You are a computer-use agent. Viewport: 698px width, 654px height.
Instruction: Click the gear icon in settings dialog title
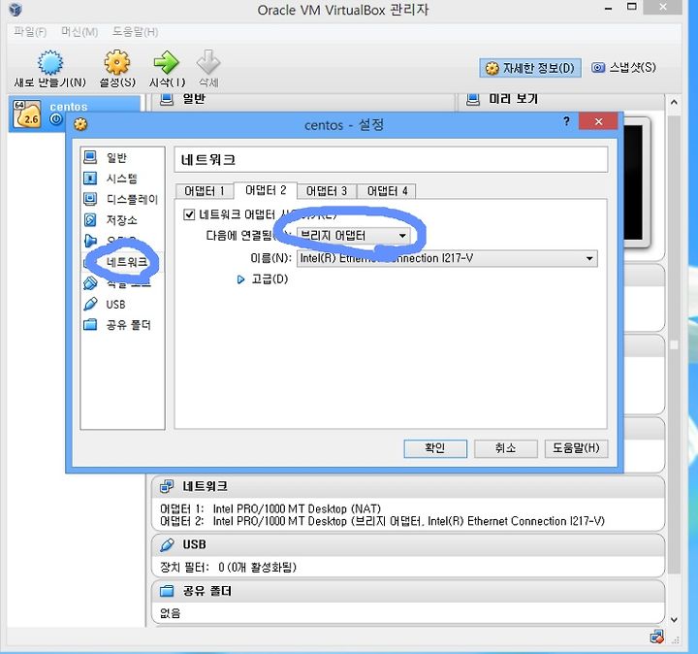80,124
